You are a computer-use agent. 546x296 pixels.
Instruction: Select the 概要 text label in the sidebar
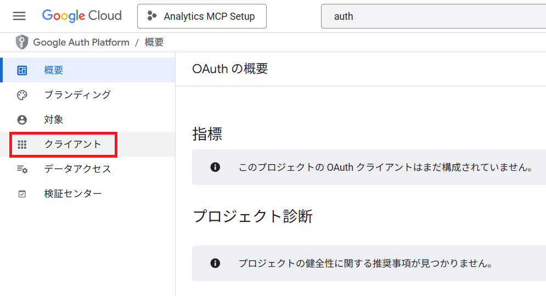[x=54, y=70]
